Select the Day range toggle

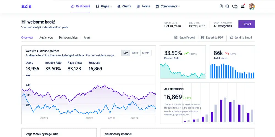click(x=126, y=53)
